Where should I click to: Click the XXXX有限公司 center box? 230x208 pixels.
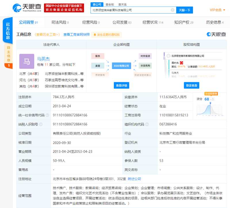pyautogui.click(x=121, y=66)
